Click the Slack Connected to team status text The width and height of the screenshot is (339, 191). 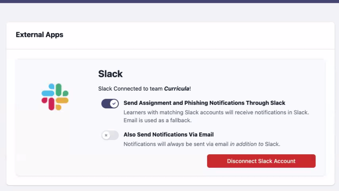[x=144, y=89]
